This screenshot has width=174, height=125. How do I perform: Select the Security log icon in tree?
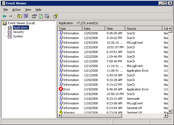tap(10, 32)
